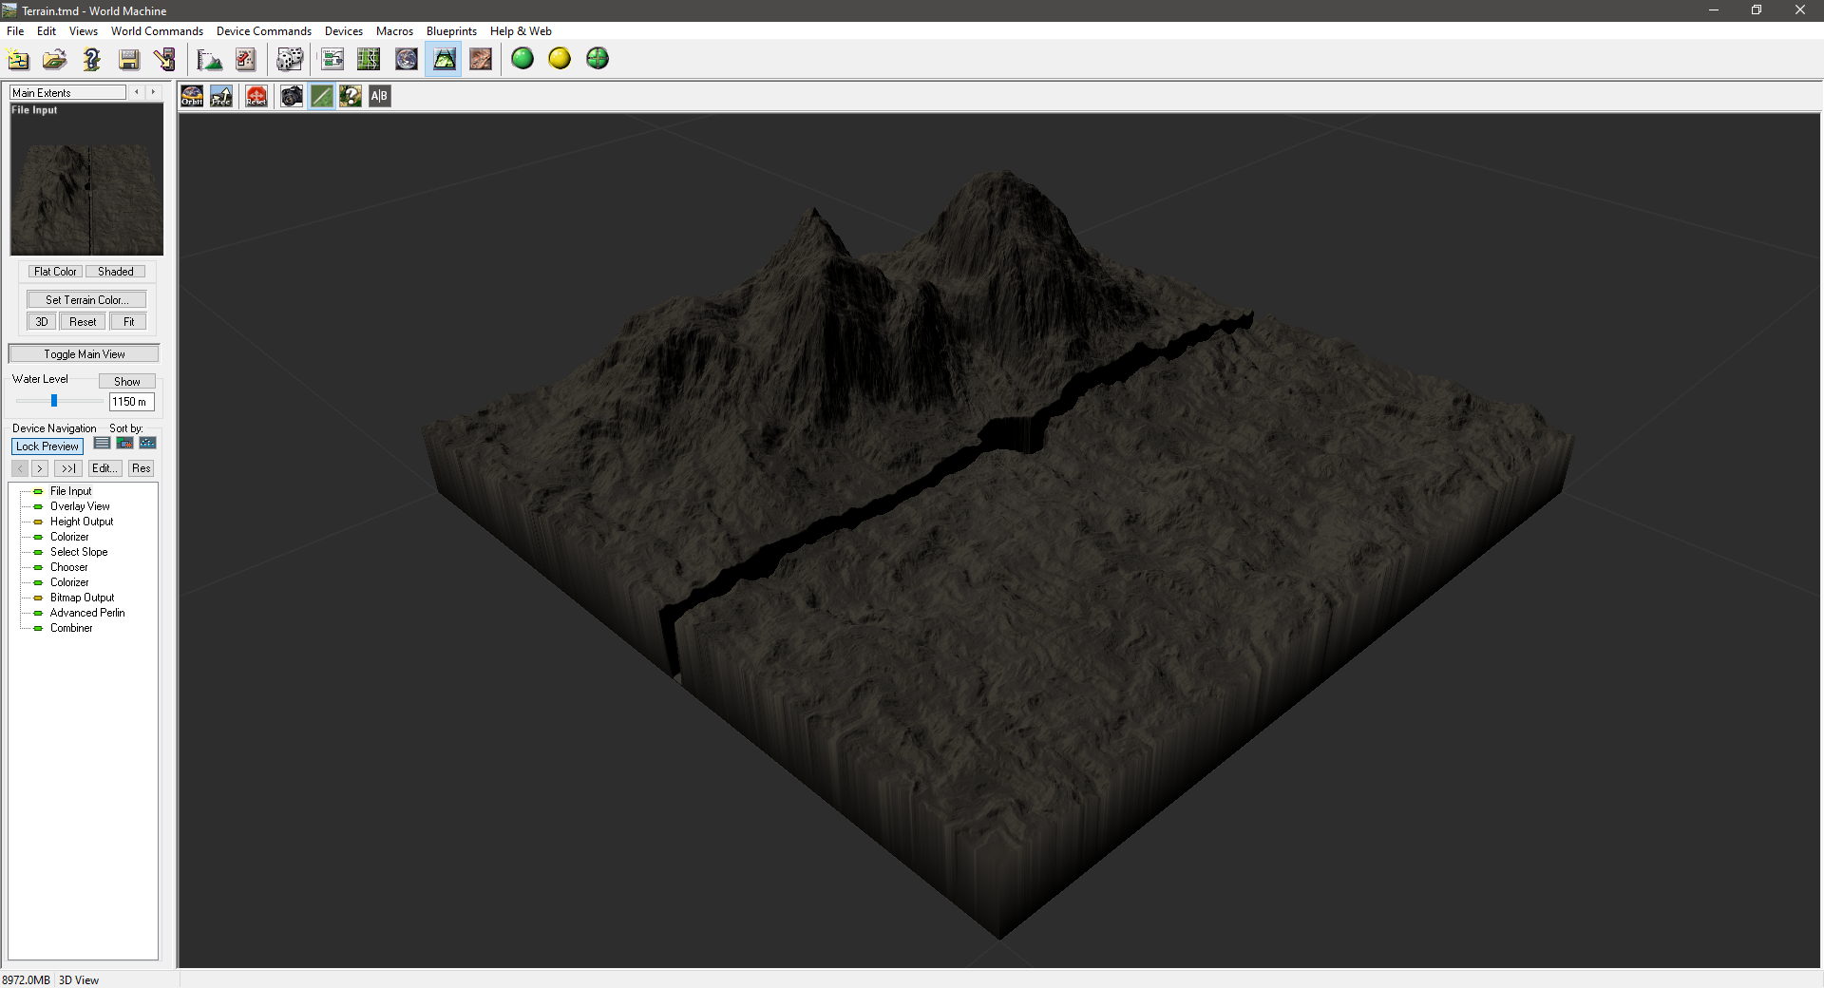The width and height of the screenshot is (1824, 988).
Task: Click the preview Reset button
Action: click(x=83, y=322)
